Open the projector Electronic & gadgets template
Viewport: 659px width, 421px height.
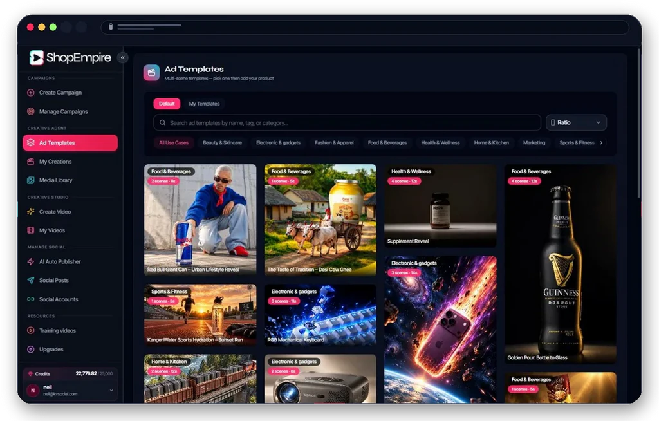coord(320,379)
